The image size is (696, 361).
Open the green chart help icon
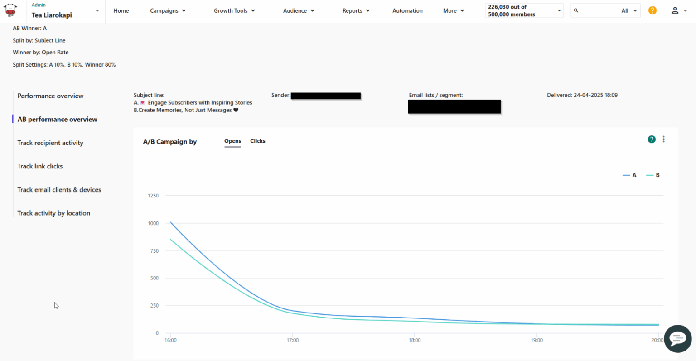[x=652, y=139]
